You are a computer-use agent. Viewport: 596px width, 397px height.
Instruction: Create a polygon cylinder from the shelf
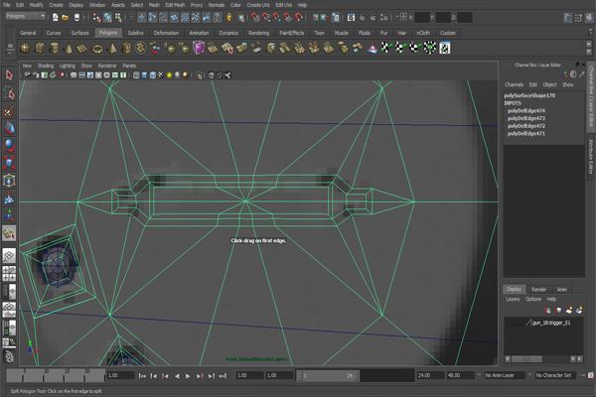pos(54,49)
